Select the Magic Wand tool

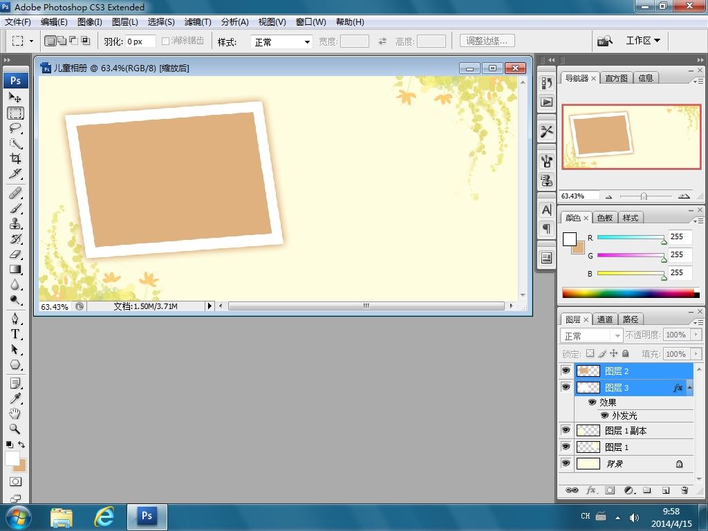point(15,144)
